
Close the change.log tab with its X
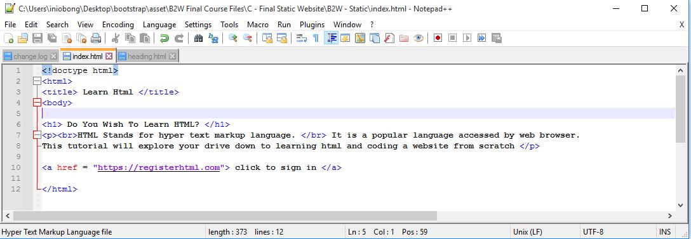click(53, 56)
